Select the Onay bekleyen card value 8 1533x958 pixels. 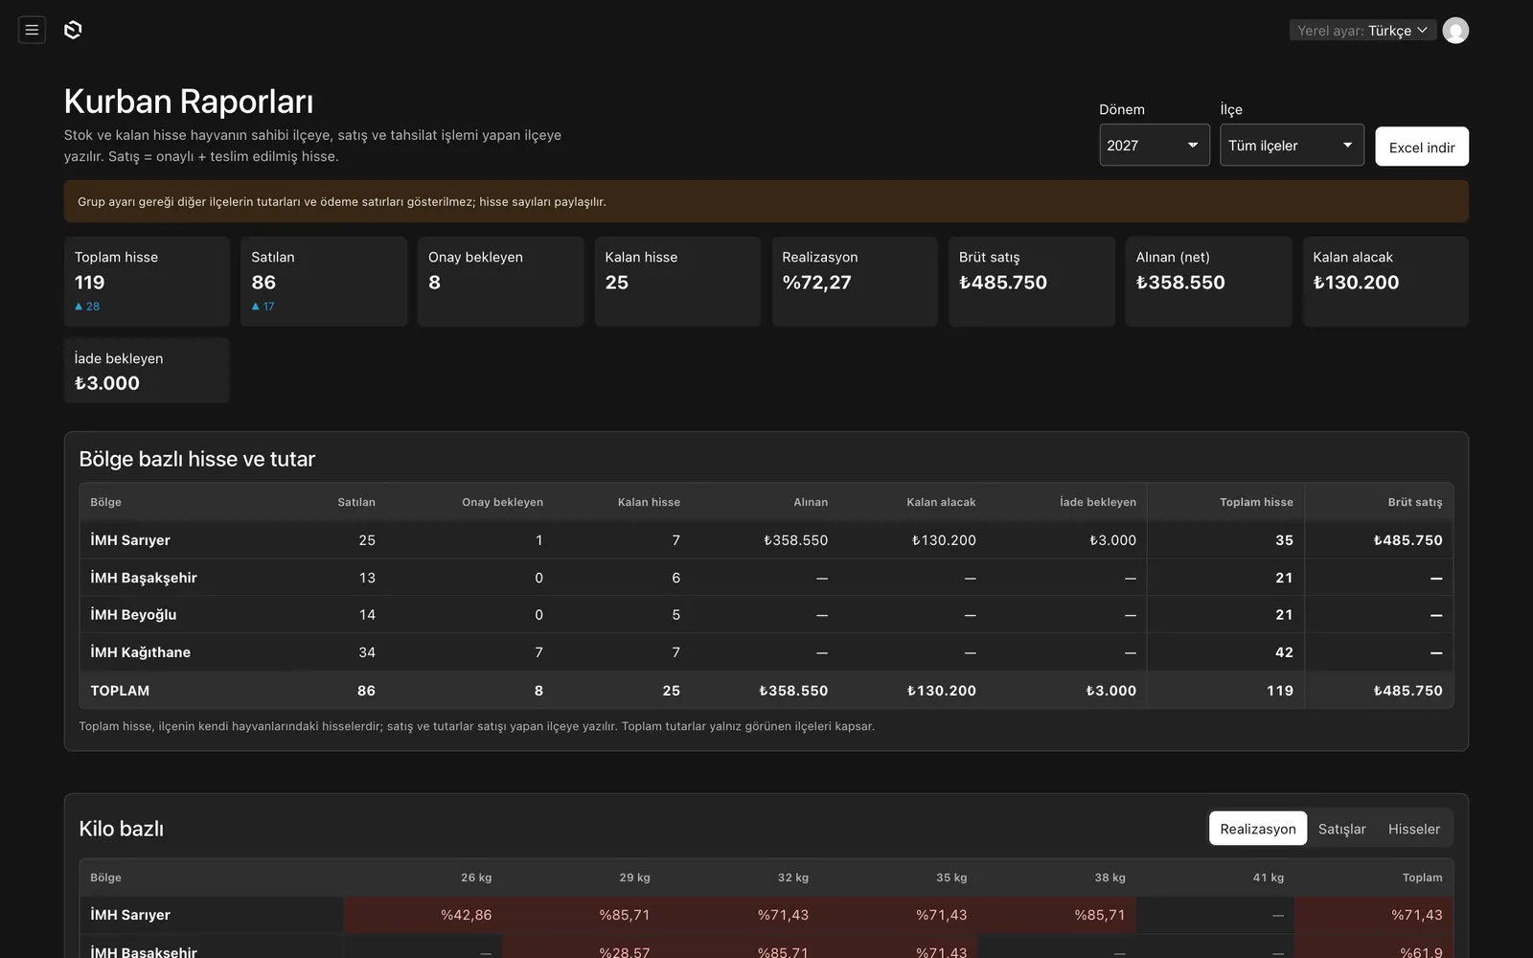point(435,283)
